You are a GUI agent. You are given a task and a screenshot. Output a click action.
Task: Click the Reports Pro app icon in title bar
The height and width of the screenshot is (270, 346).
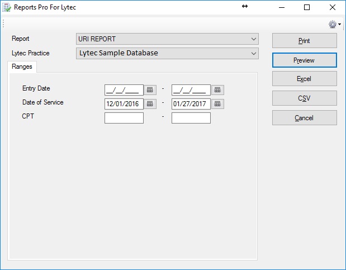click(6, 7)
